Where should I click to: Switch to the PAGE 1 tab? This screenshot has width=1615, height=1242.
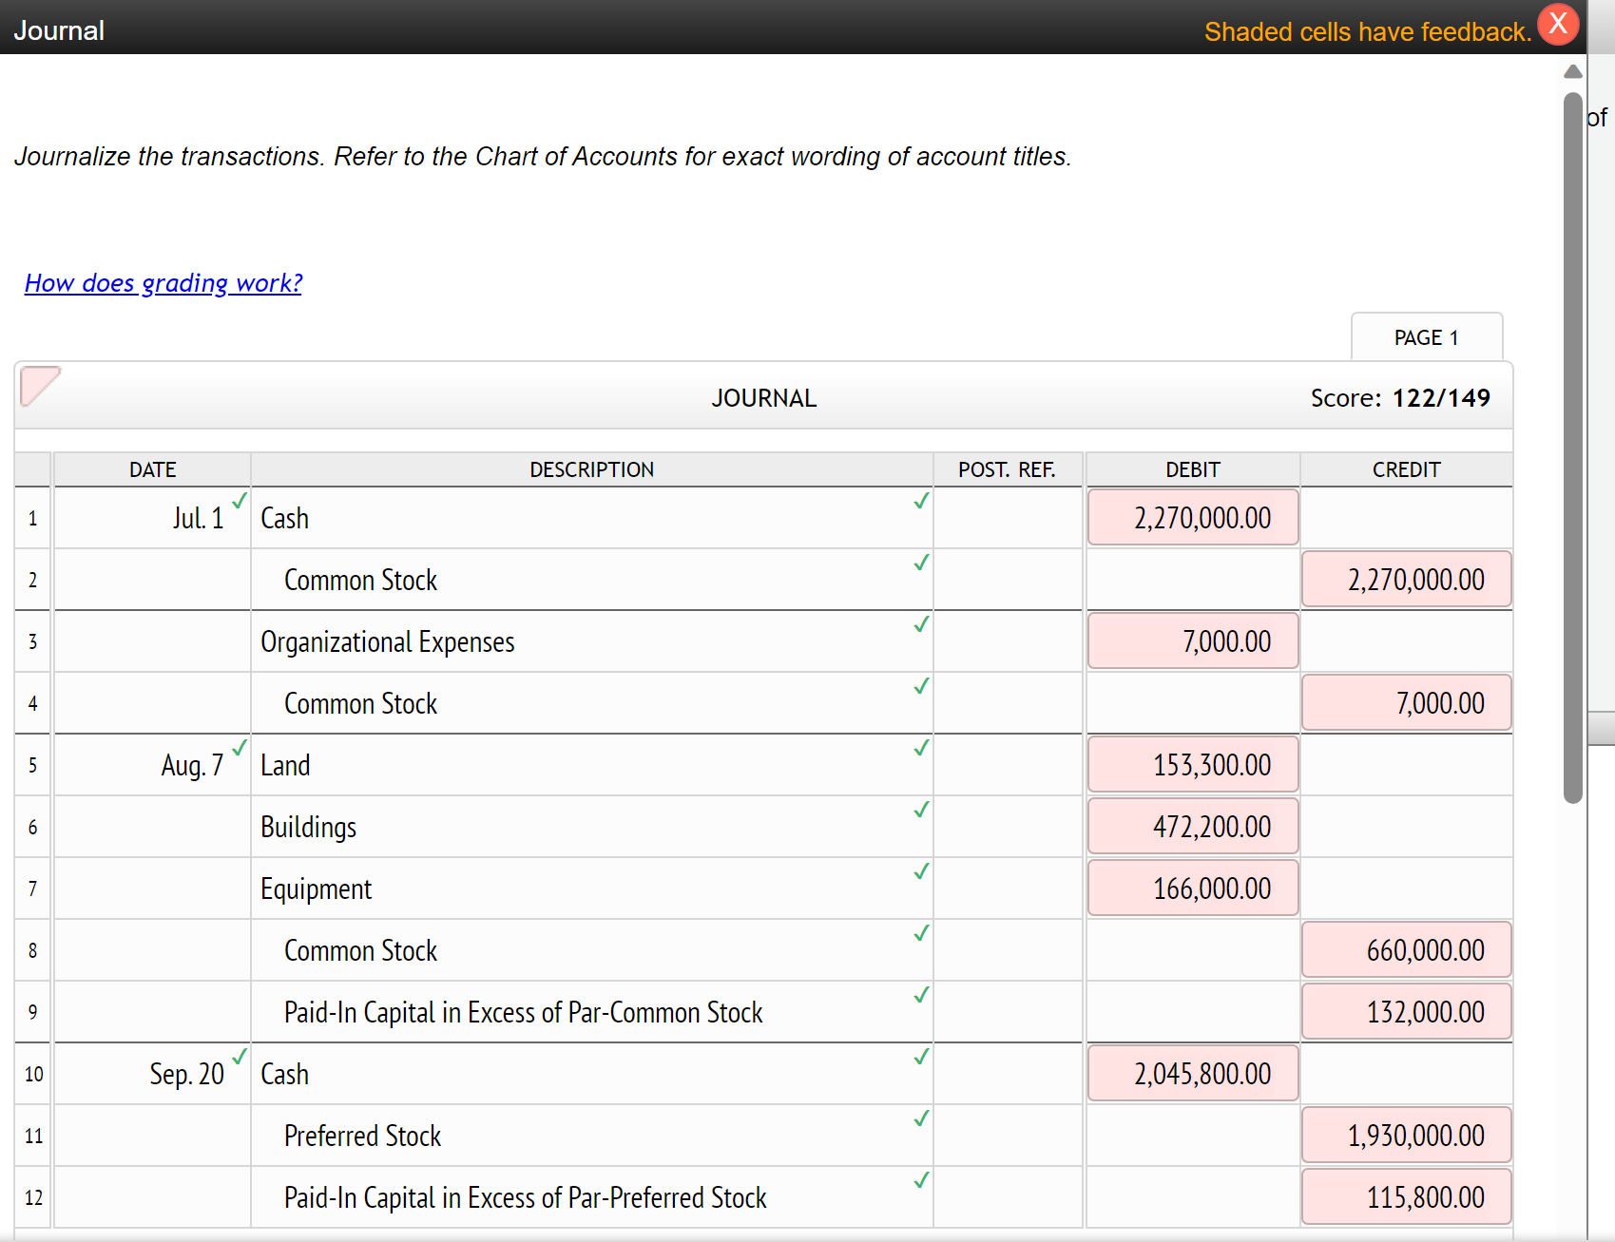point(1427,337)
